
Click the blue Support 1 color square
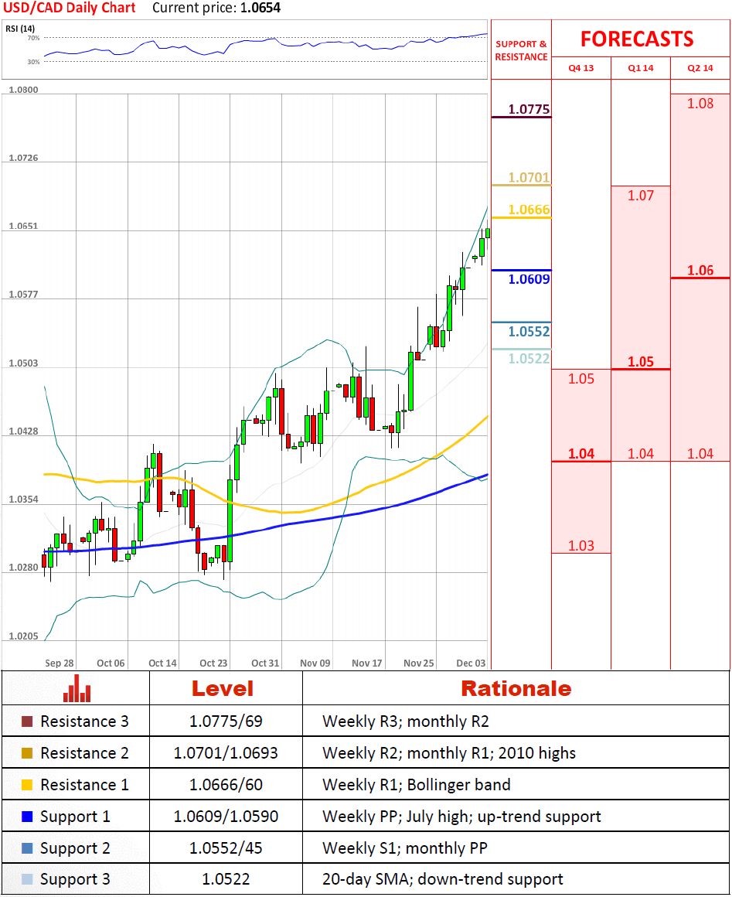point(27,817)
